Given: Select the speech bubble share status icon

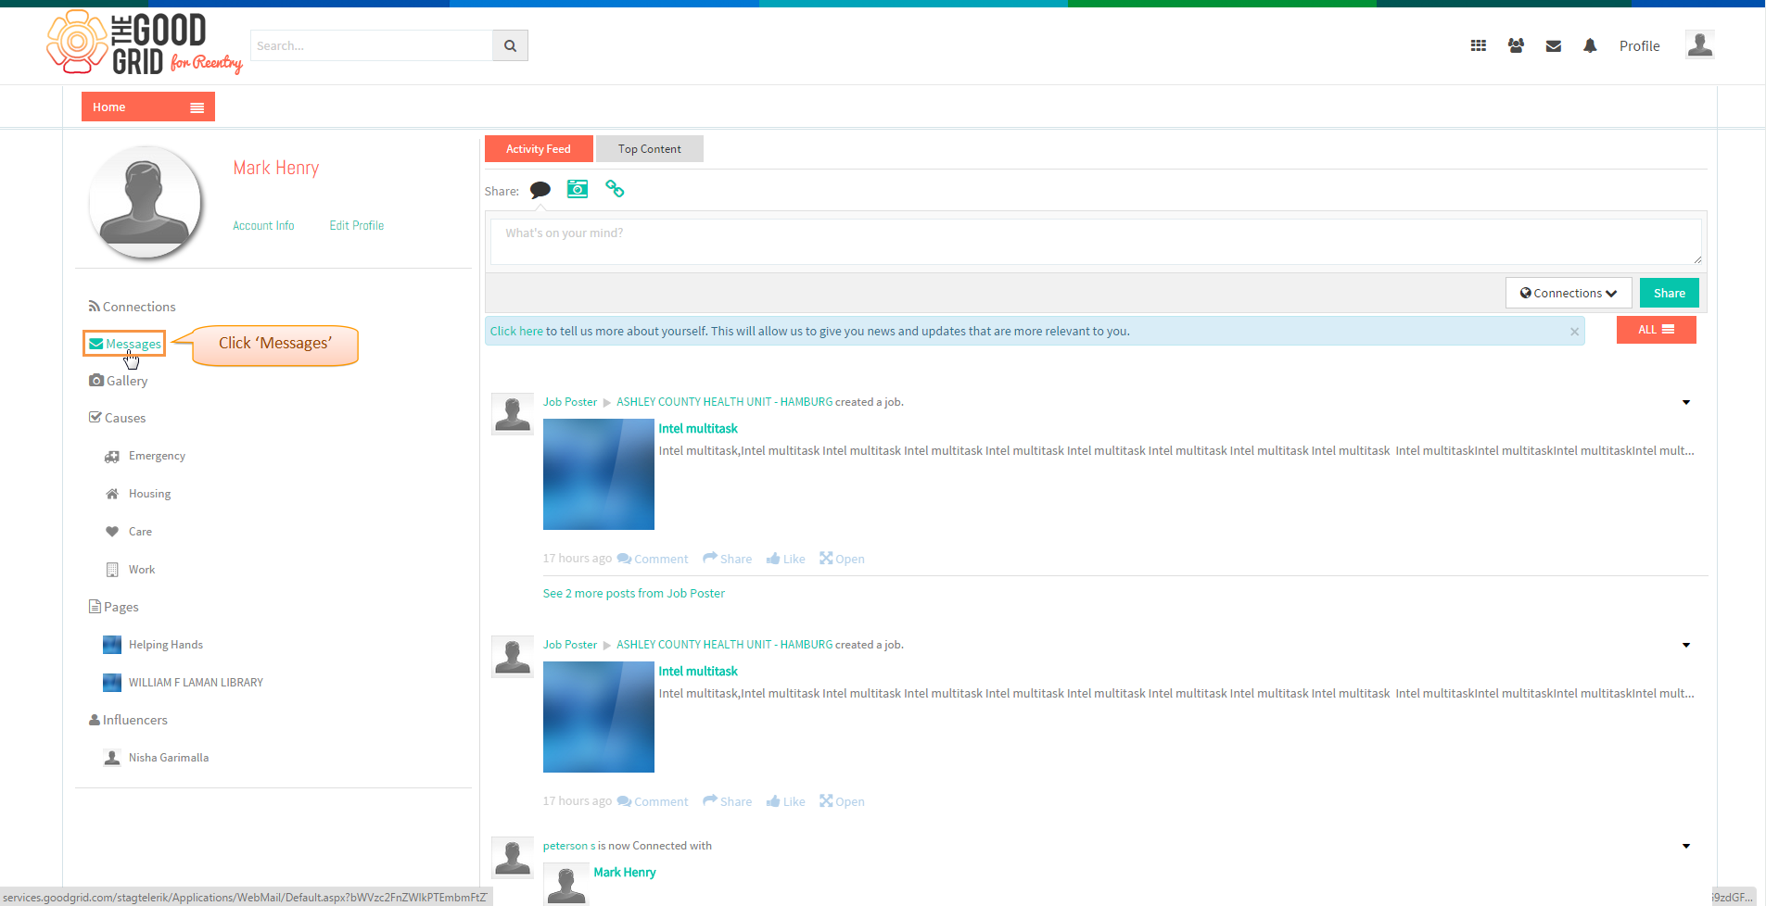Looking at the screenshot, I should click(x=540, y=190).
